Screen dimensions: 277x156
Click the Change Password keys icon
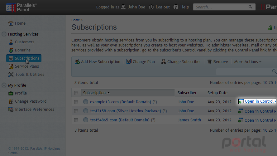[x=11, y=101]
